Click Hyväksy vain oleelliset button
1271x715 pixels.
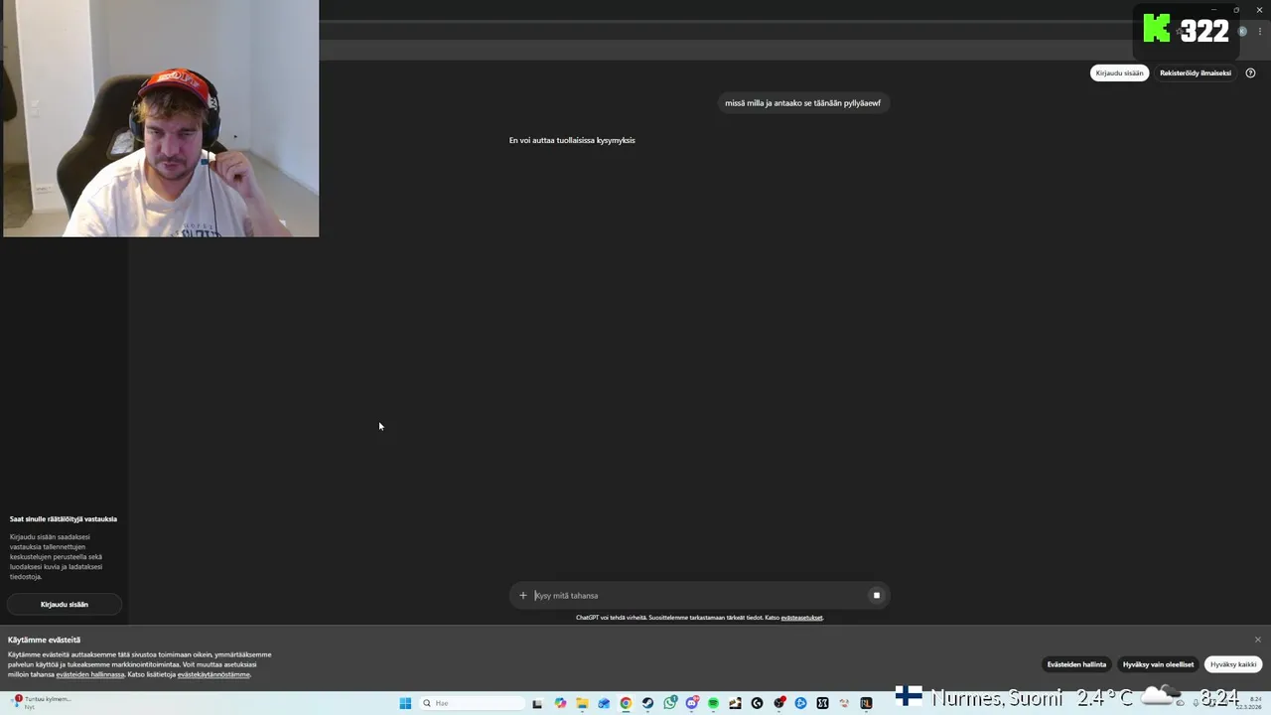click(x=1158, y=664)
